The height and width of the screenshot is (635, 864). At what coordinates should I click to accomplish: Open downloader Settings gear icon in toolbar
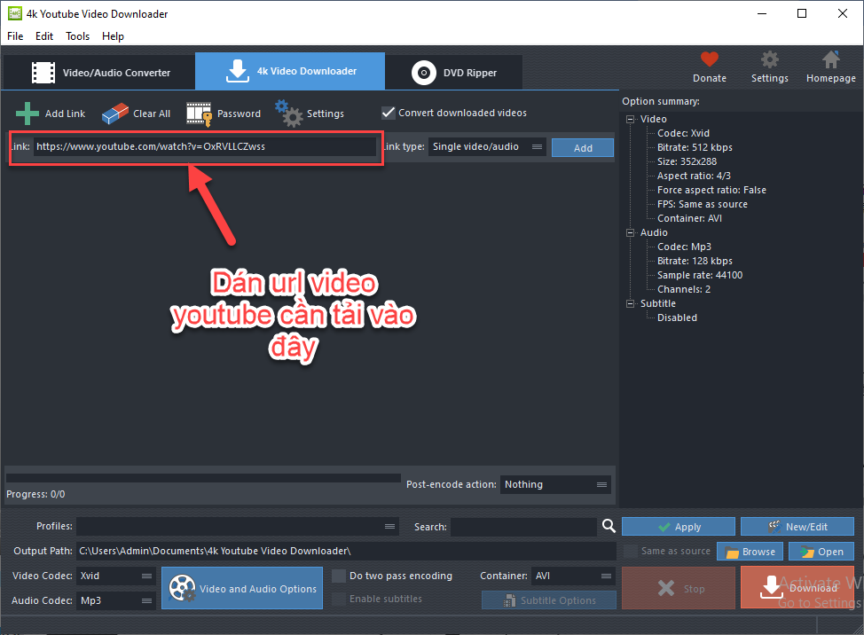pyautogui.click(x=287, y=113)
